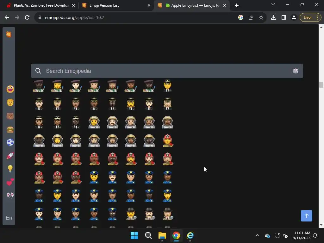This screenshot has width=324, height=243.
Task: Toggle the Chrome side panel
Action: tap(284, 18)
